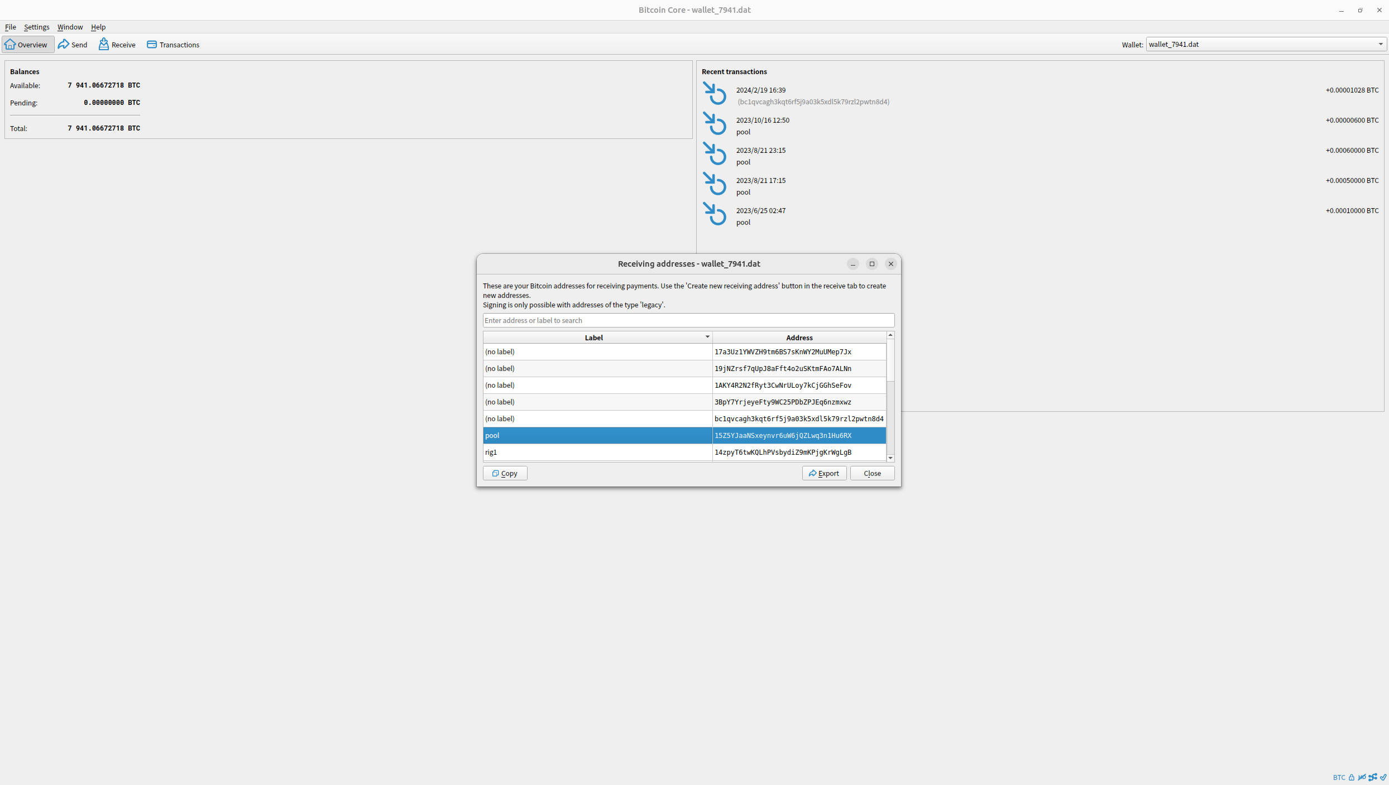1389x785 pixels.
Task: Select the +0.00010000 BTC recent transaction amount
Action: [x=1352, y=210]
